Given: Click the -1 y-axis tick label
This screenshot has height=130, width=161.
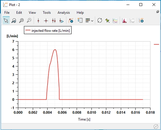Looking at the screenshot, I should 12,108.
